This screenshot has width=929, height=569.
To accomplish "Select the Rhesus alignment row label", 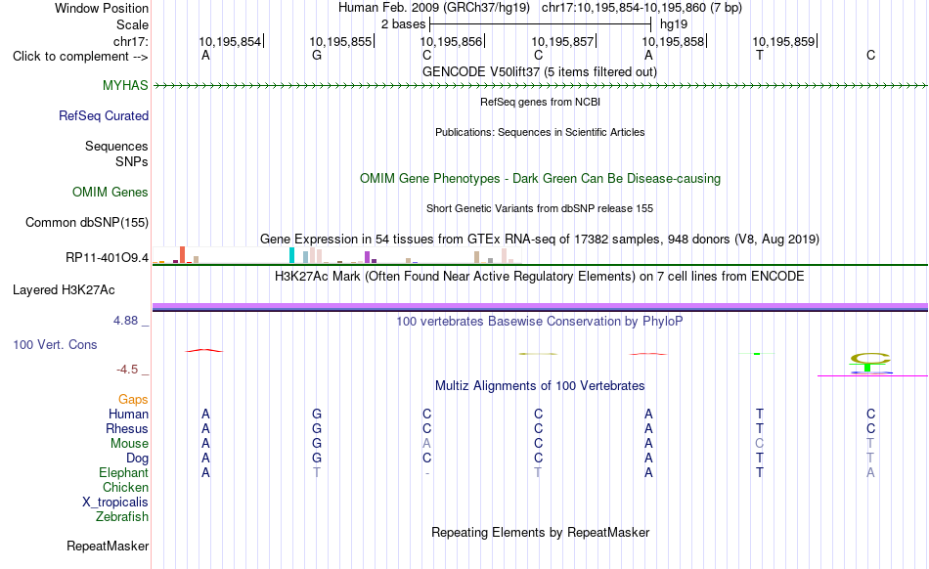I will [x=127, y=428].
